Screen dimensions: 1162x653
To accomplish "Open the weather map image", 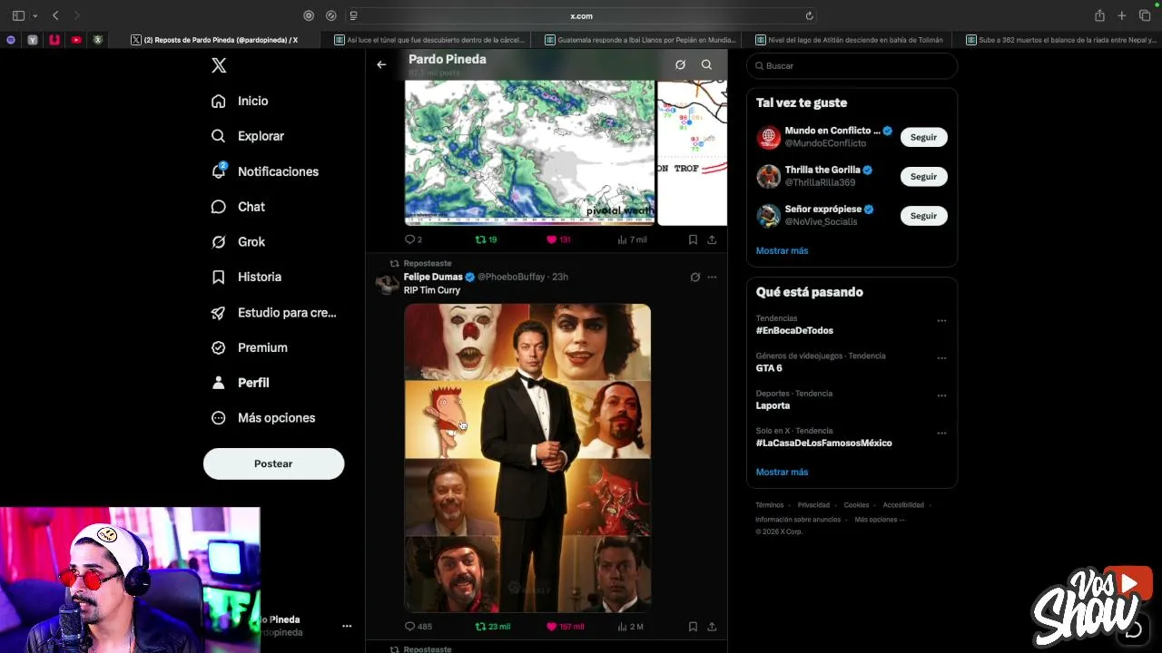I will click(x=529, y=152).
